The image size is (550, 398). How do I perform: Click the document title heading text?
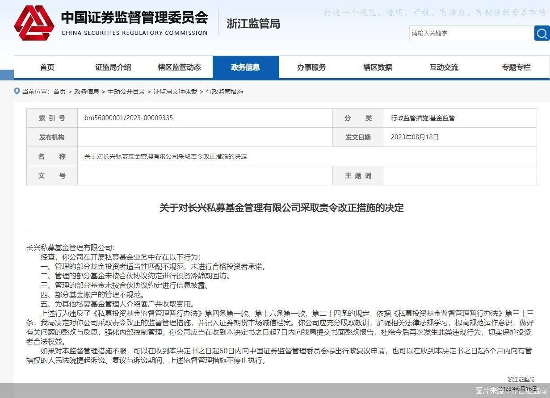coord(281,208)
